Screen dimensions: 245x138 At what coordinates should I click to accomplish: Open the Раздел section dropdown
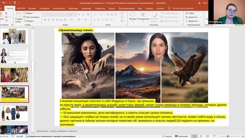tap(29, 21)
